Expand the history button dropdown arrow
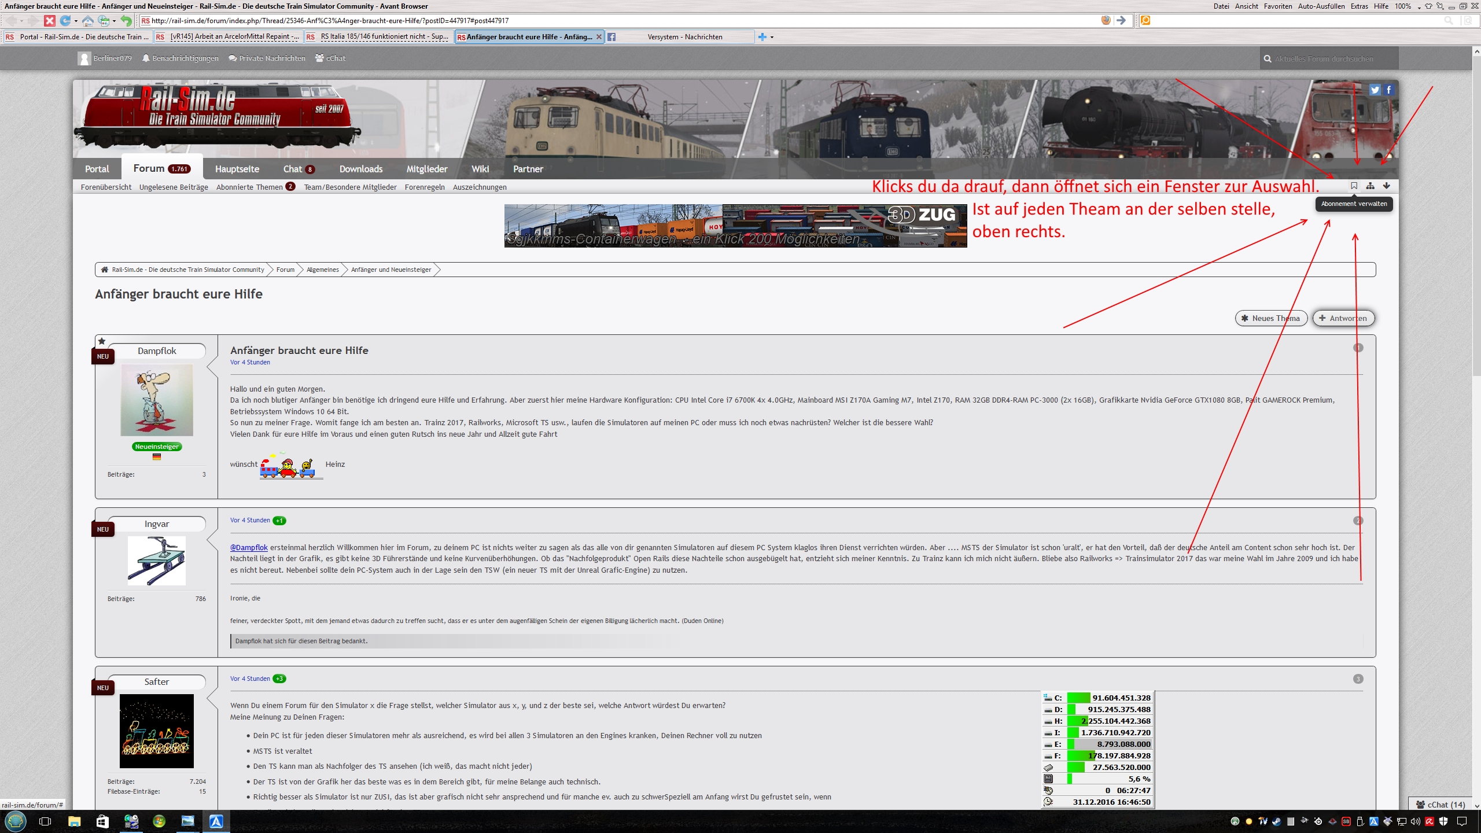Screen dimensions: 1481x833 [x=115, y=21]
